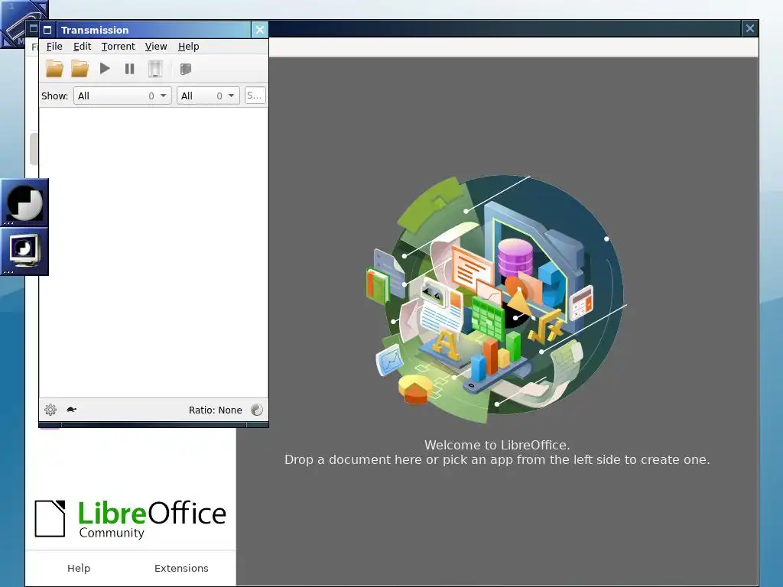Image resolution: width=783 pixels, height=587 pixels.
Task: Open Transmission options gear icon
Action: point(50,410)
